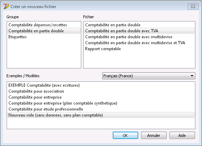This screenshot has width=202, height=146.
Task: Expand language list using dropdown arrow
Action: [192, 76]
